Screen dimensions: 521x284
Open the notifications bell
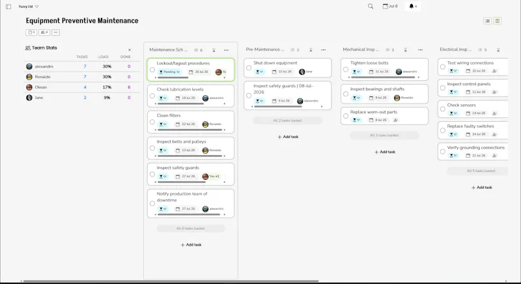point(413,7)
